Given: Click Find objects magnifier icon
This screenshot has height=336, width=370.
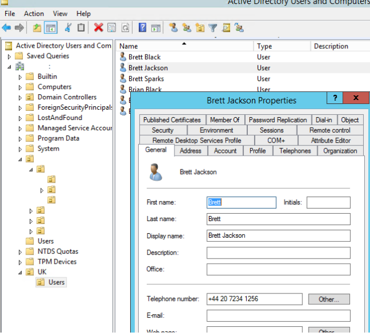Looking at the screenshot, I should coord(226,28).
